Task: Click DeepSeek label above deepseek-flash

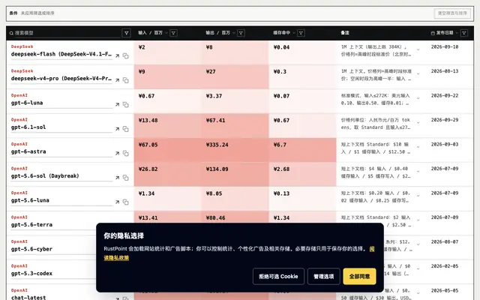Action: tap(22, 46)
